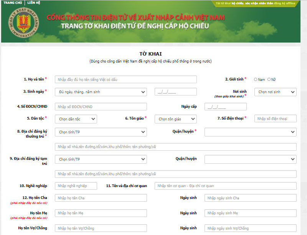Expand the Dân tộc dropdown
Viewport: 307px width, 235px height.
coord(75,119)
